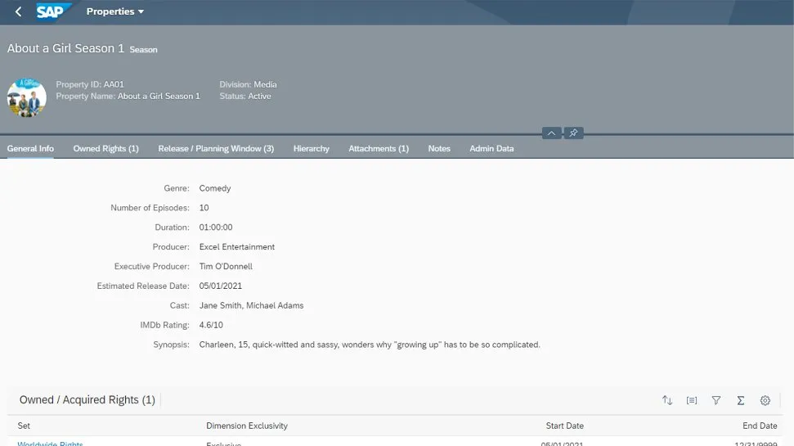Open the Admin Data tab
Image resolution: width=794 pixels, height=446 pixels.
[491, 149]
